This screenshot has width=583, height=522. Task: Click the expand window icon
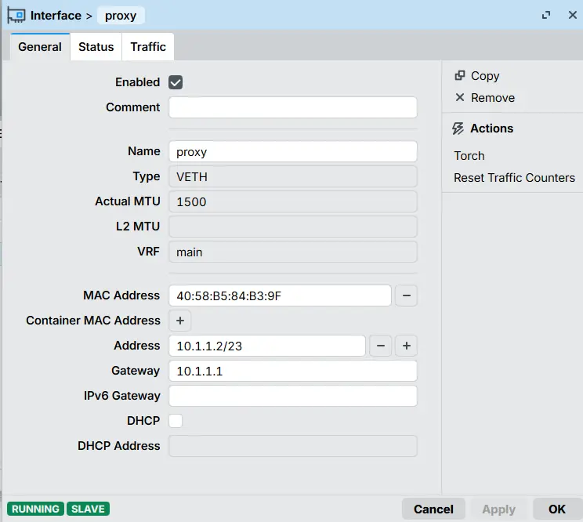546,15
